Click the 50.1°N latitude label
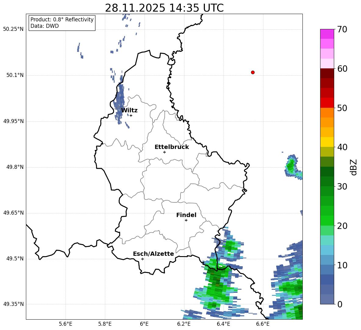This screenshot has width=361, height=330. (15, 75)
